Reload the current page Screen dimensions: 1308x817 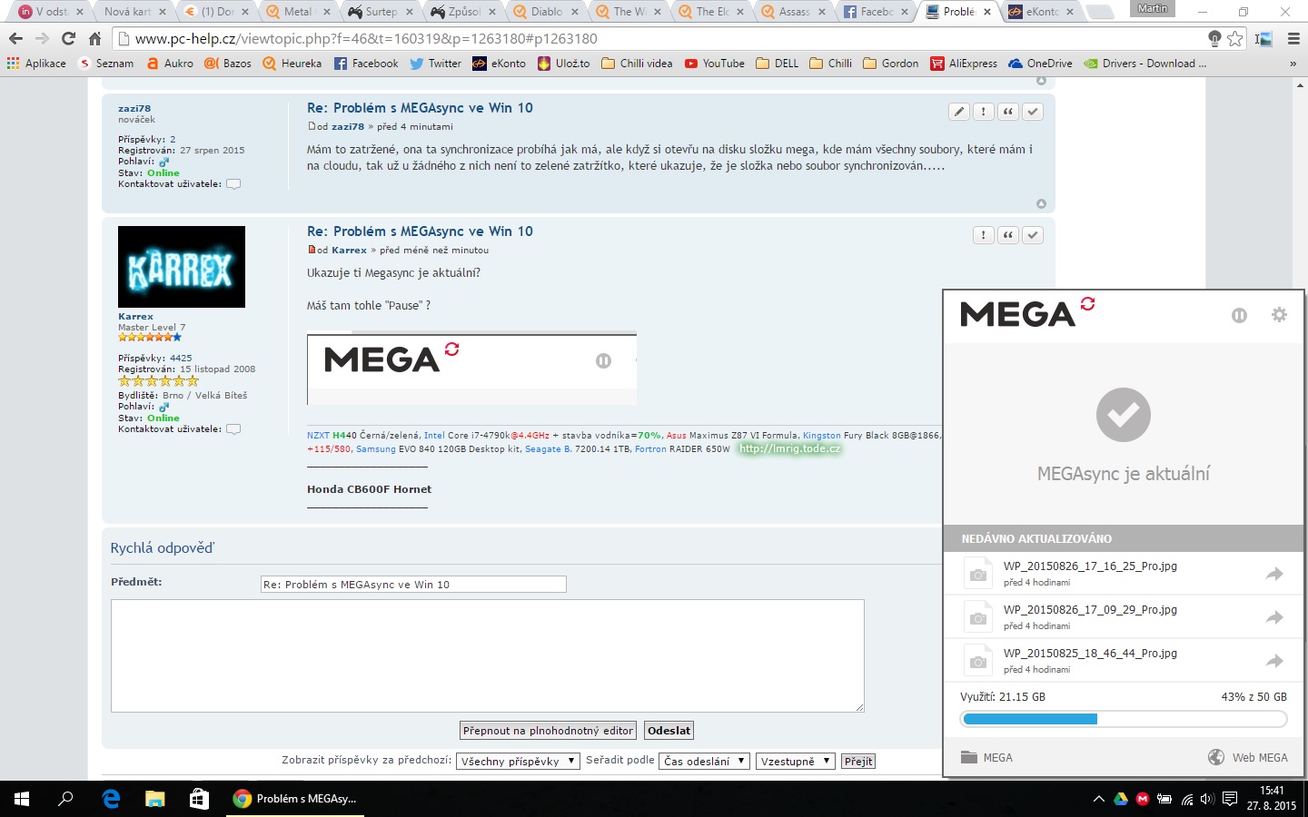tap(69, 39)
